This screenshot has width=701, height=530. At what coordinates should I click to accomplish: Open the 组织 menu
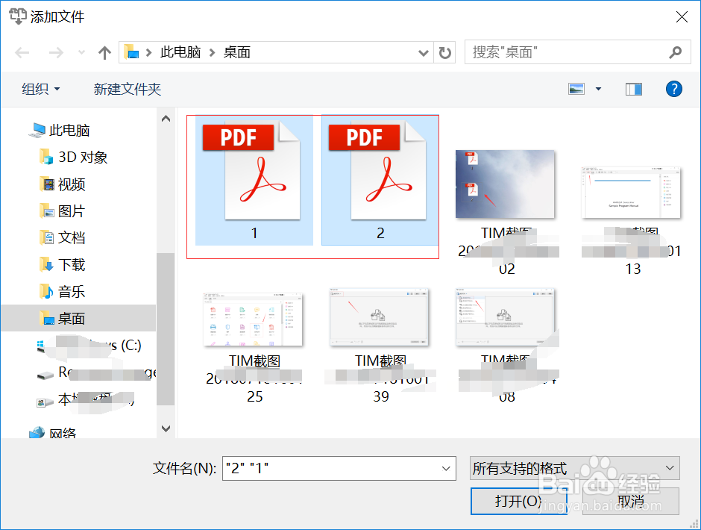pos(41,89)
